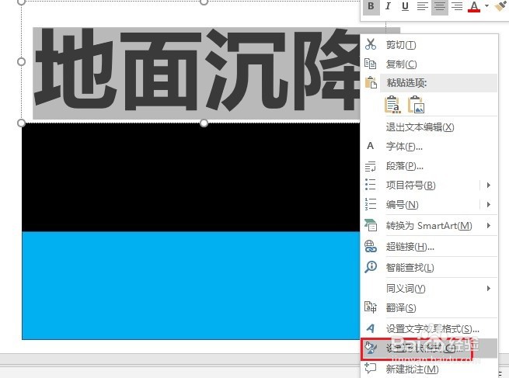Expand 编号(N) submenu arrow
Screen dimensions: 509x378
[488, 205]
